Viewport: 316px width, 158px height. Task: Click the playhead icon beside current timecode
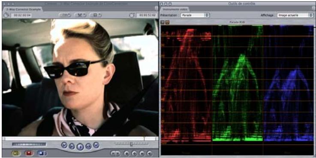click(x=132, y=15)
